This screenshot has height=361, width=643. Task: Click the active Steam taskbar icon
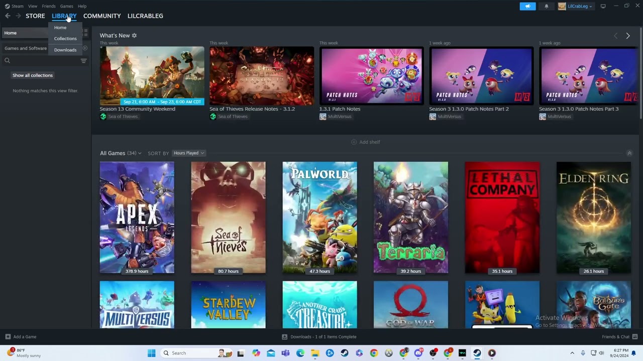pyautogui.click(x=477, y=353)
